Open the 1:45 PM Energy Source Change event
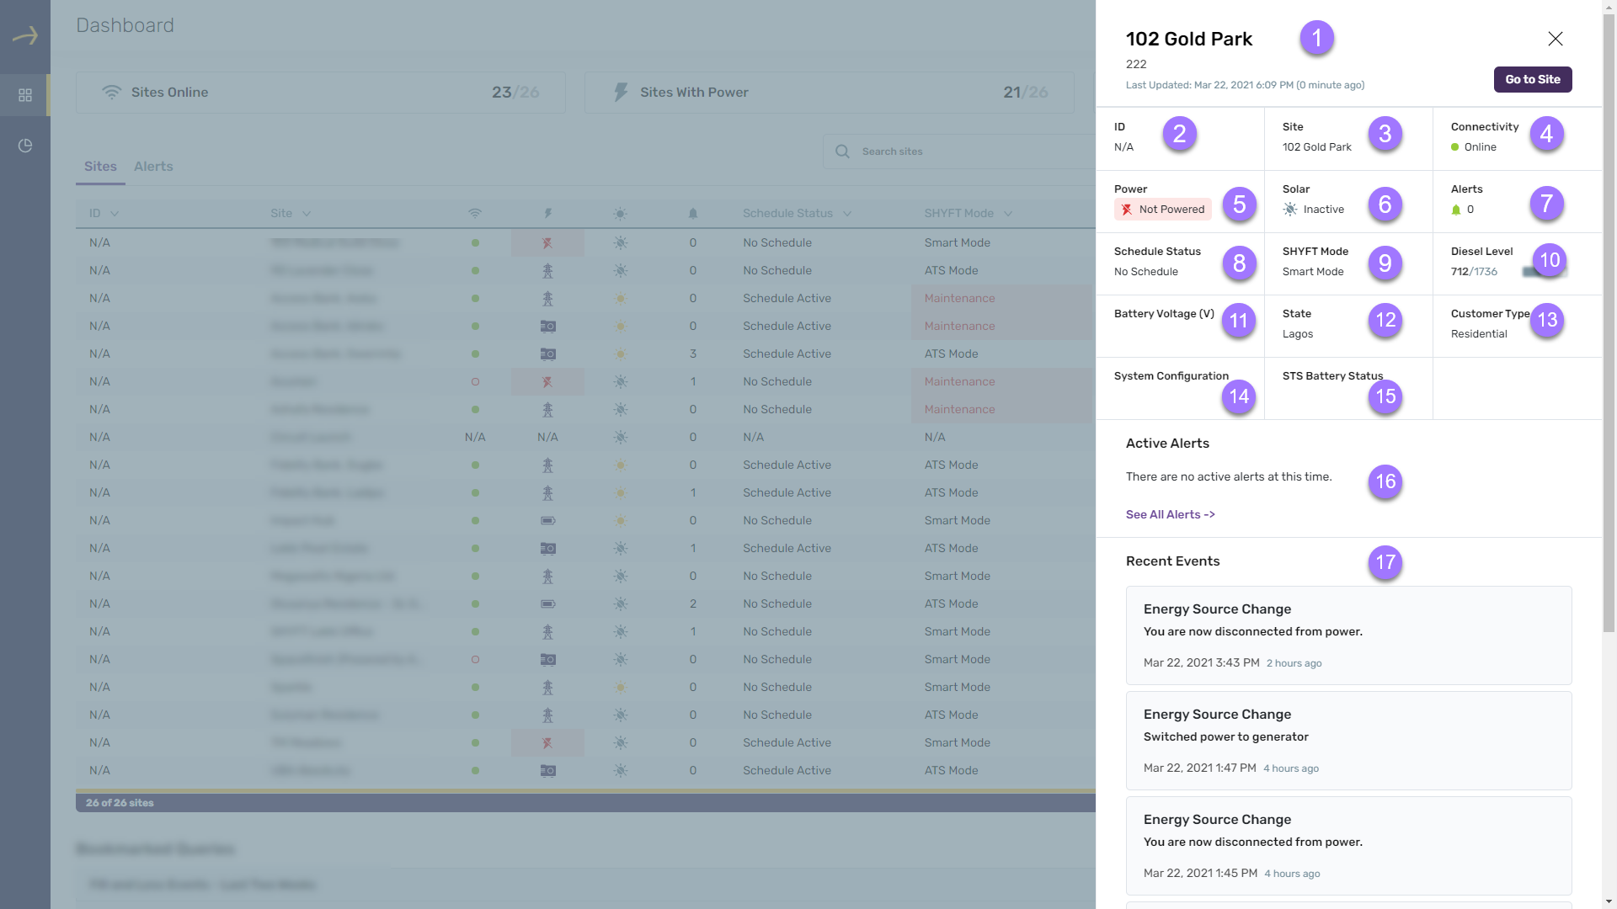Image resolution: width=1617 pixels, height=909 pixels. click(x=1349, y=846)
